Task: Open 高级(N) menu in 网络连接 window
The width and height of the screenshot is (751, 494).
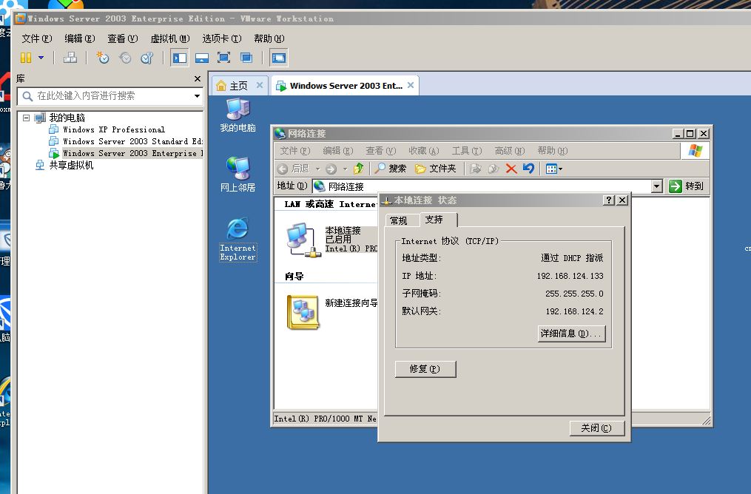Action: (510, 151)
